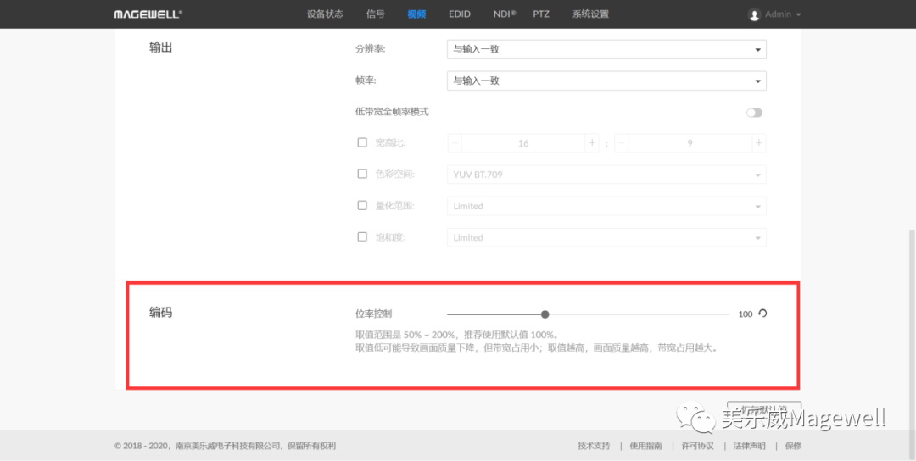
Task: Open the Admin account menu
Action: click(x=782, y=14)
